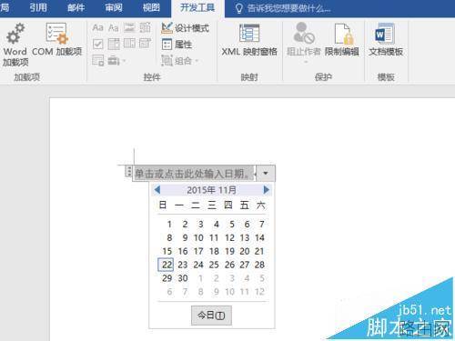The height and width of the screenshot is (341, 455).
Task: Insert plain text content control
Action: (x=114, y=28)
